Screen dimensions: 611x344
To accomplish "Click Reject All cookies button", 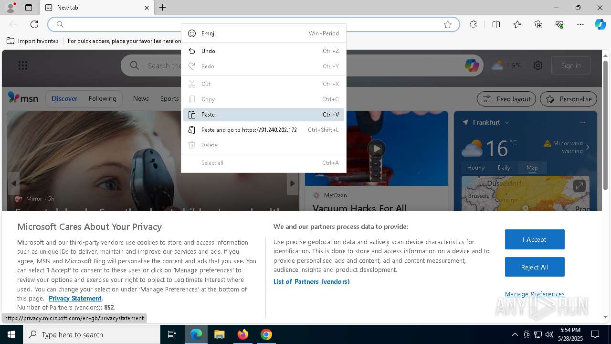I will (x=535, y=267).
